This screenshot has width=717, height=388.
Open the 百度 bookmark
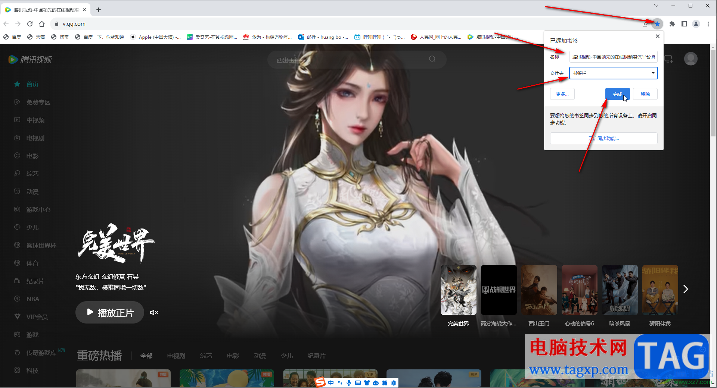[12, 37]
